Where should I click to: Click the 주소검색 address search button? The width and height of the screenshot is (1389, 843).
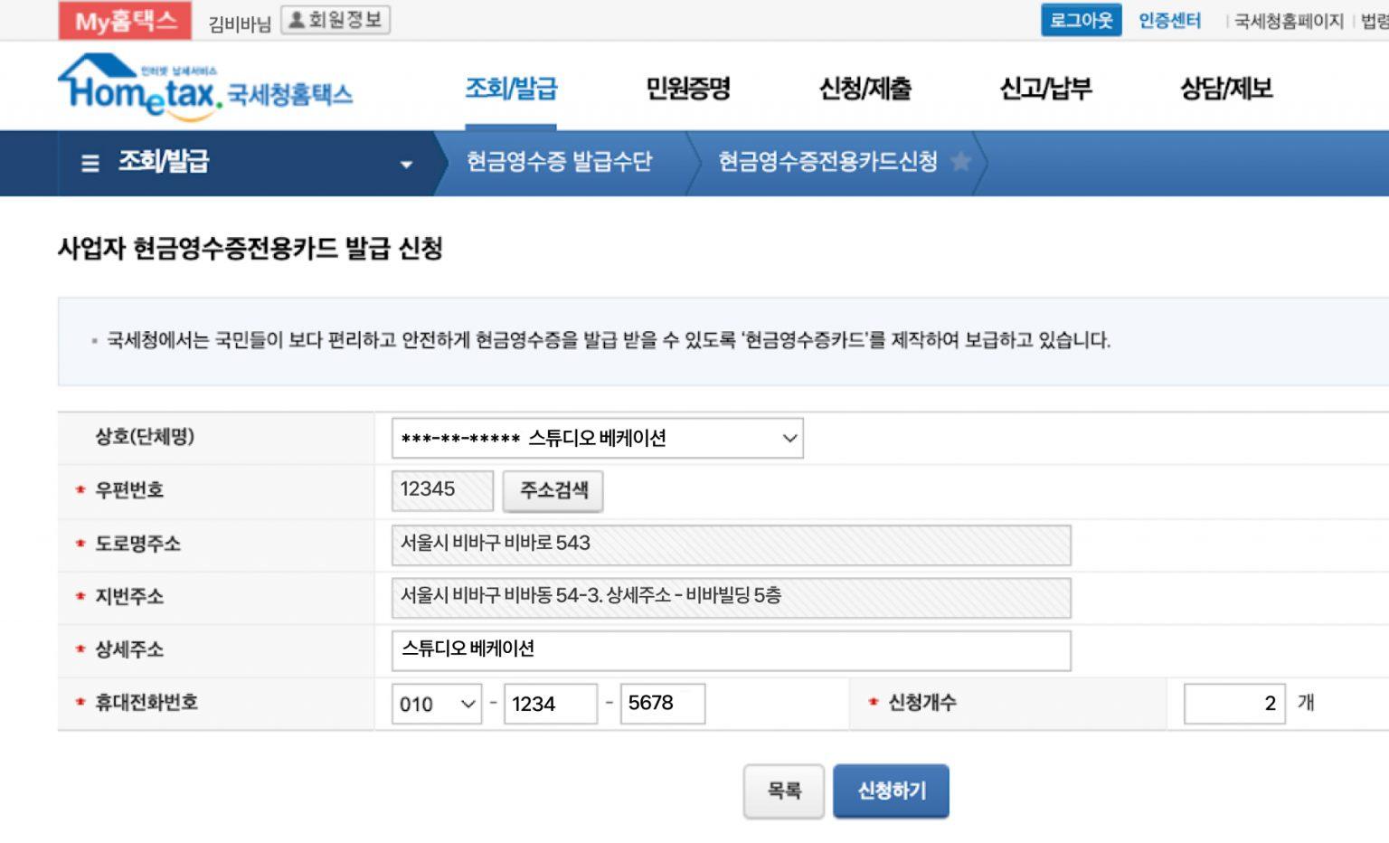553,490
